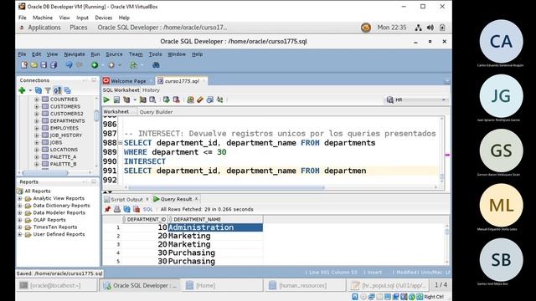
Task: Click the Explain Plan icon in worksheet toolbar
Action: click(126, 99)
